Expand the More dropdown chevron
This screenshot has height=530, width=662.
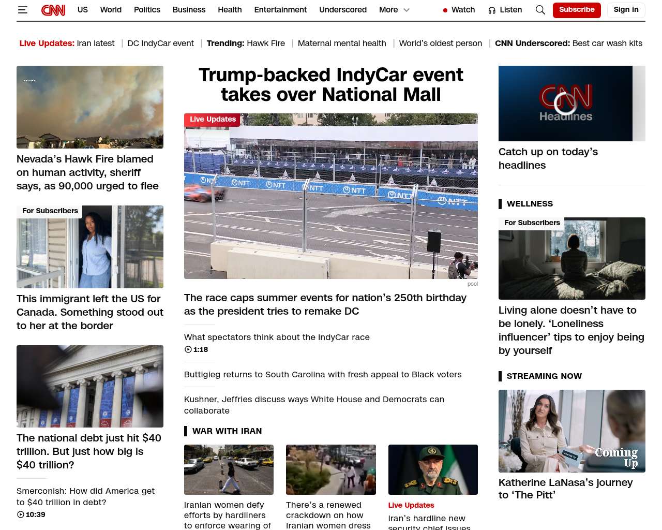click(x=407, y=10)
